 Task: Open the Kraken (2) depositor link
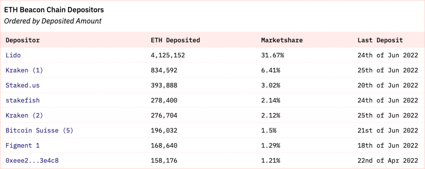24,116
